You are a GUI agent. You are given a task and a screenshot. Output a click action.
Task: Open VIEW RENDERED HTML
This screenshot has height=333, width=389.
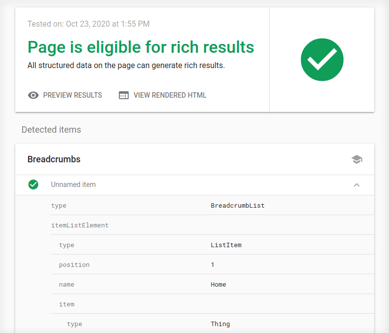(170, 95)
